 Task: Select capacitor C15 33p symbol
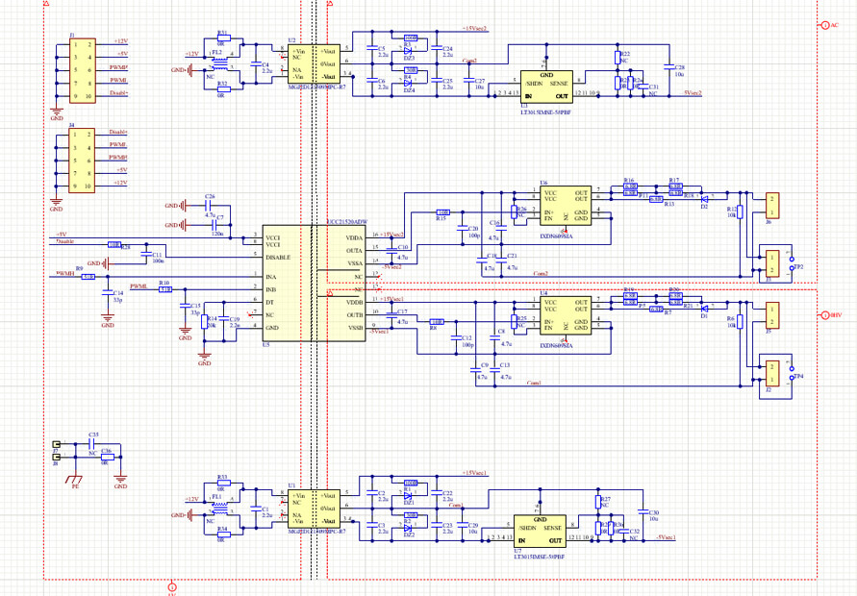click(185, 306)
